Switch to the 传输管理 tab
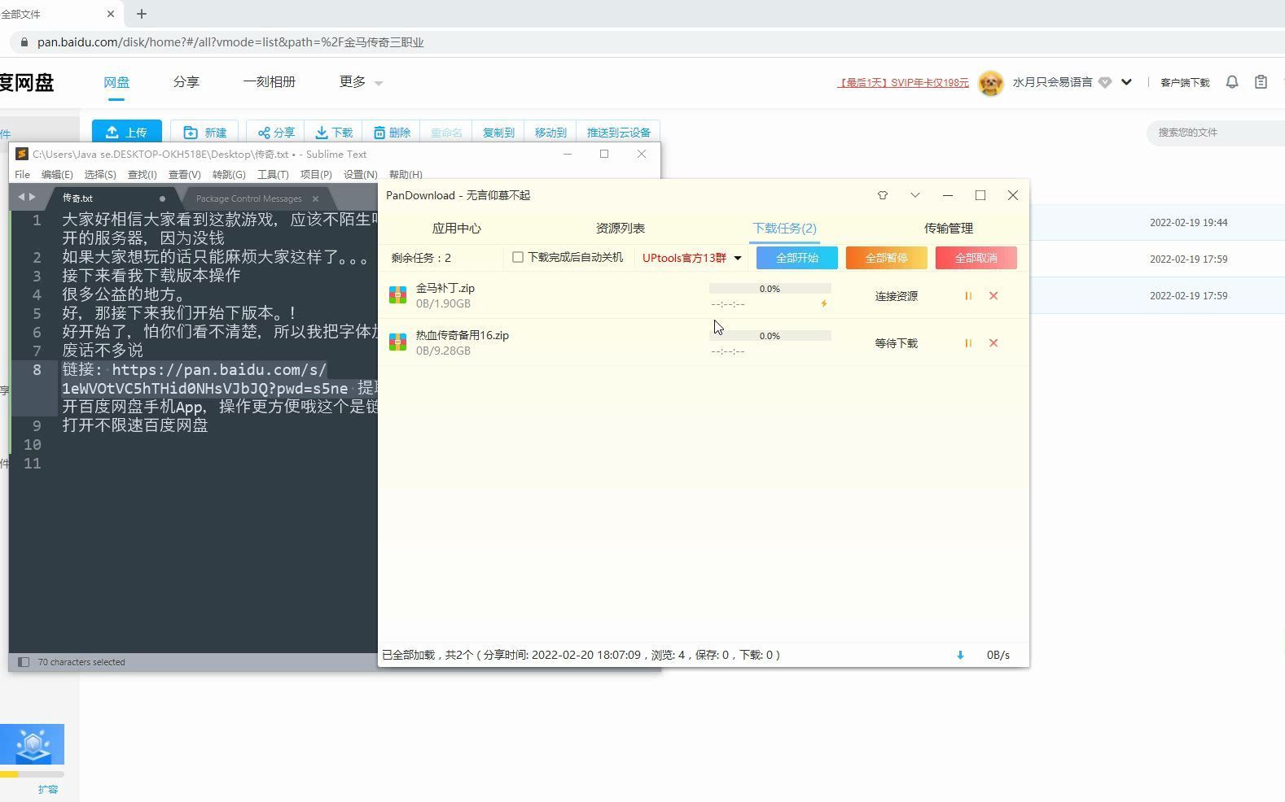This screenshot has height=802, width=1285. tap(949, 229)
